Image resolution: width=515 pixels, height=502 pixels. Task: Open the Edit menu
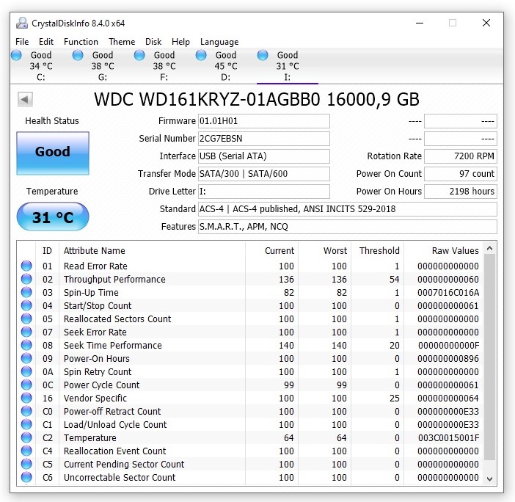click(46, 42)
